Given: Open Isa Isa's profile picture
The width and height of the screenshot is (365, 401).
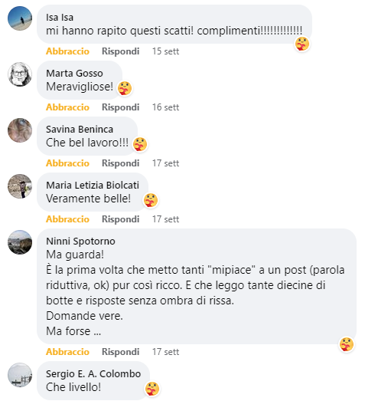Looking at the screenshot, I should coord(20,18).
